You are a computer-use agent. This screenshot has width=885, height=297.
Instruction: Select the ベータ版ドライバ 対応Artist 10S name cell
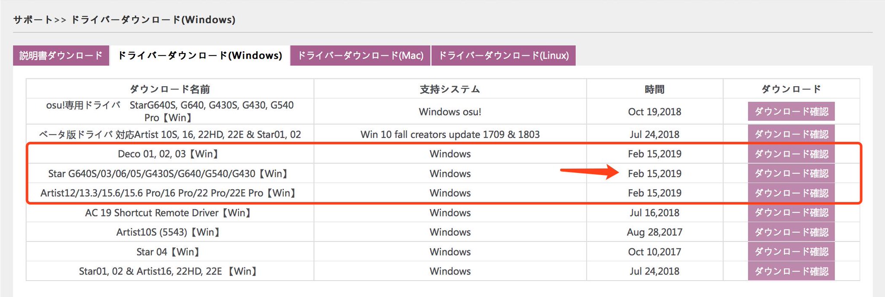(170, 134)
